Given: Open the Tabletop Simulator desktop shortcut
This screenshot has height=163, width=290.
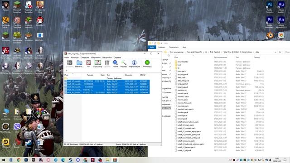Looking at the screenshot, I should coord(29,7).
